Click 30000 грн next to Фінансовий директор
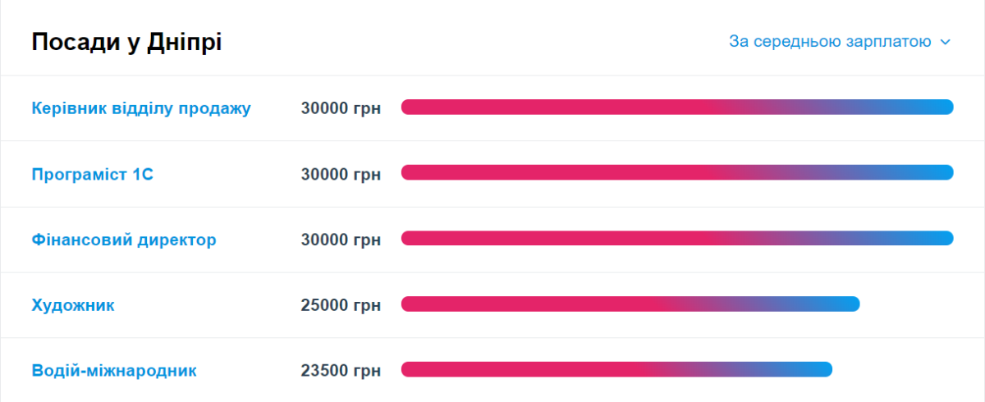The width and height of the screenshot is (985, 402). [x=341, y=240]
